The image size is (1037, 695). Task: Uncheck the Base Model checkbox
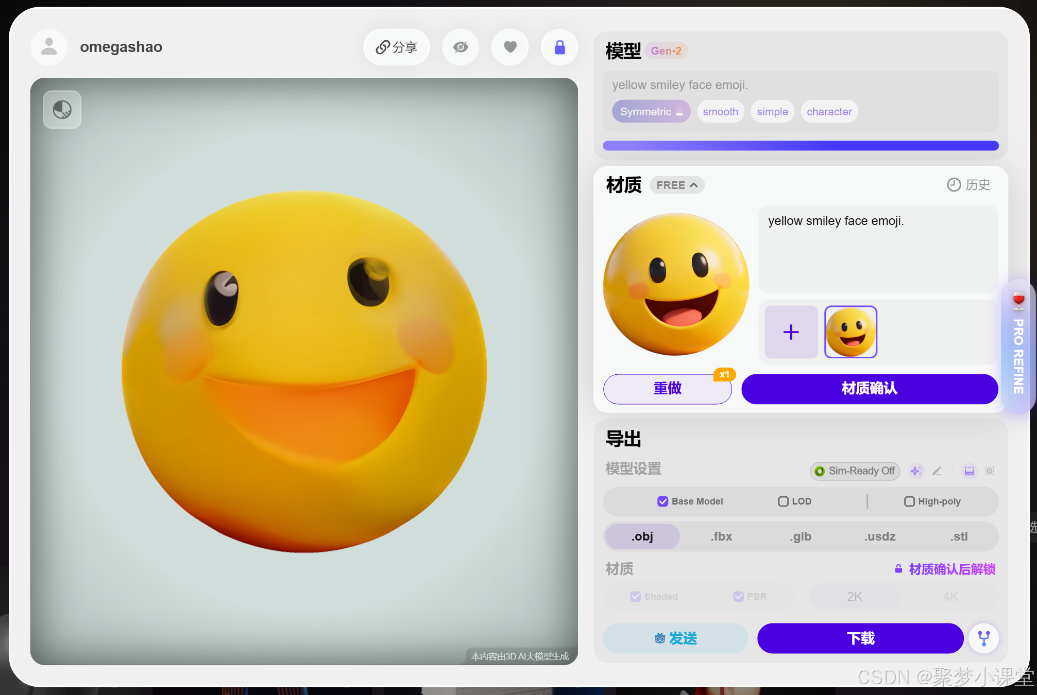coord(662,501)
